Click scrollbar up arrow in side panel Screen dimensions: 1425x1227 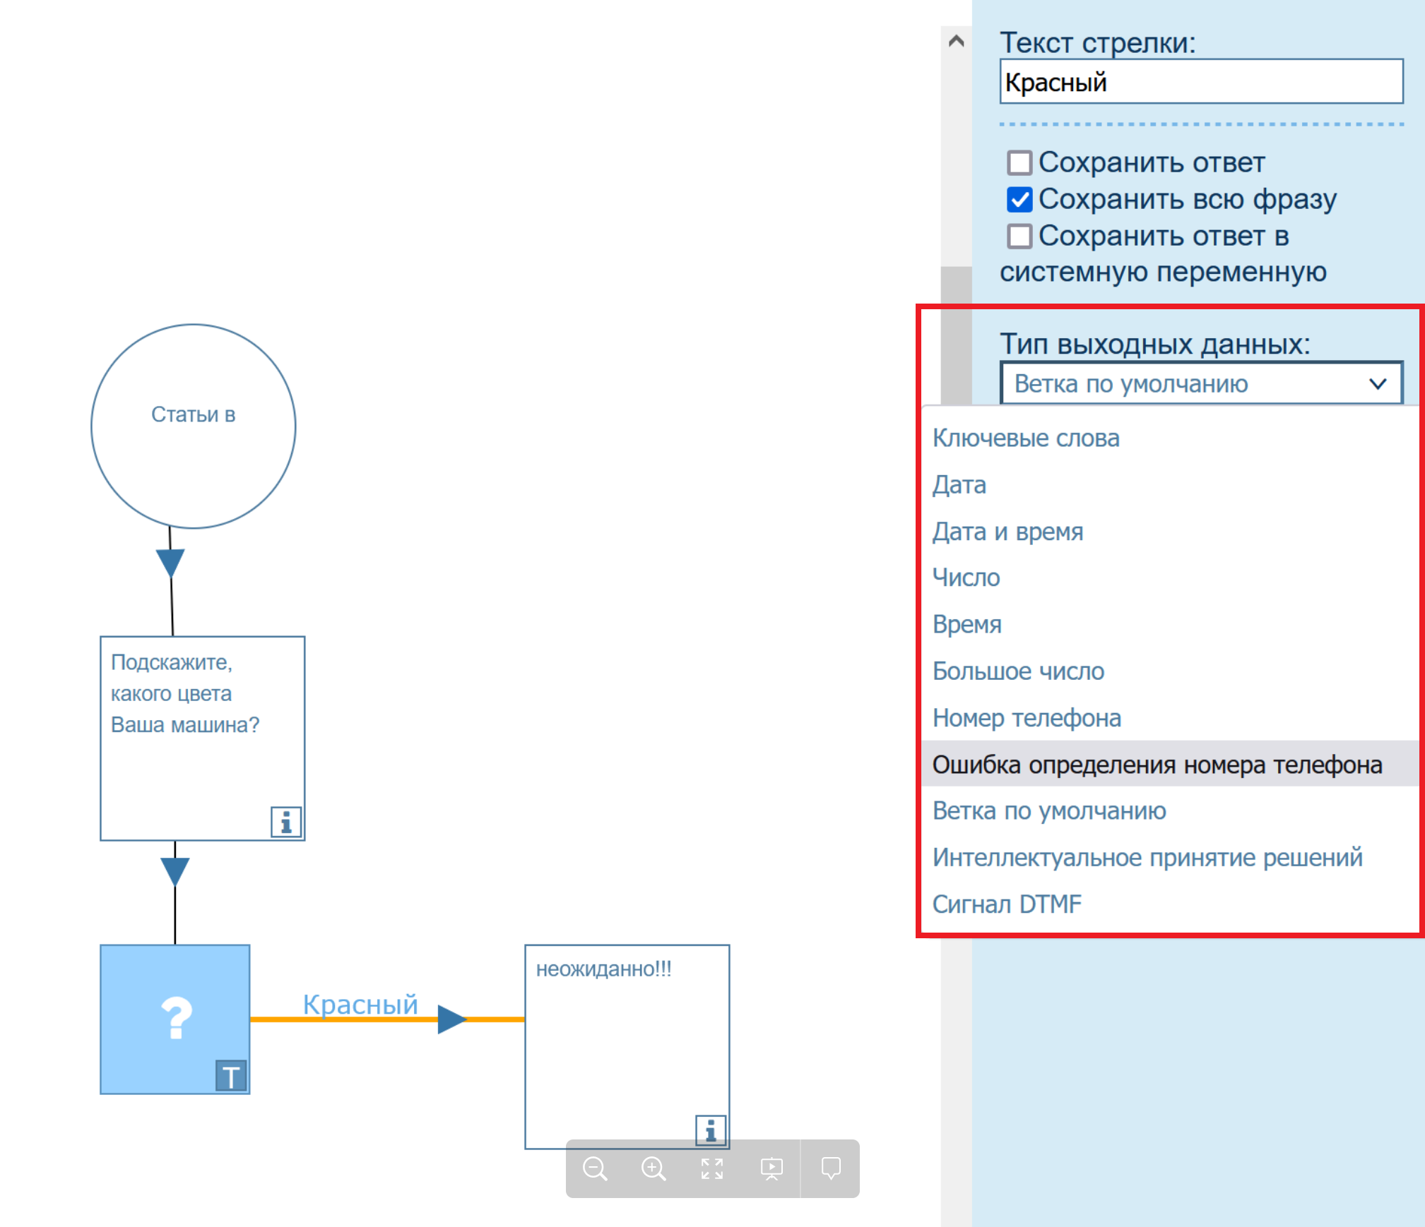[x=956, y=41]
